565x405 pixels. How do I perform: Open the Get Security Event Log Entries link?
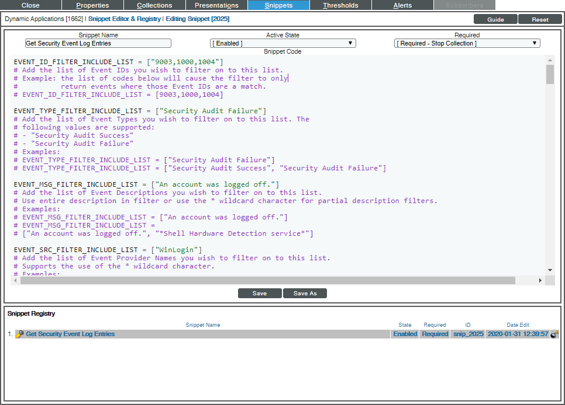tap(70, 334)
